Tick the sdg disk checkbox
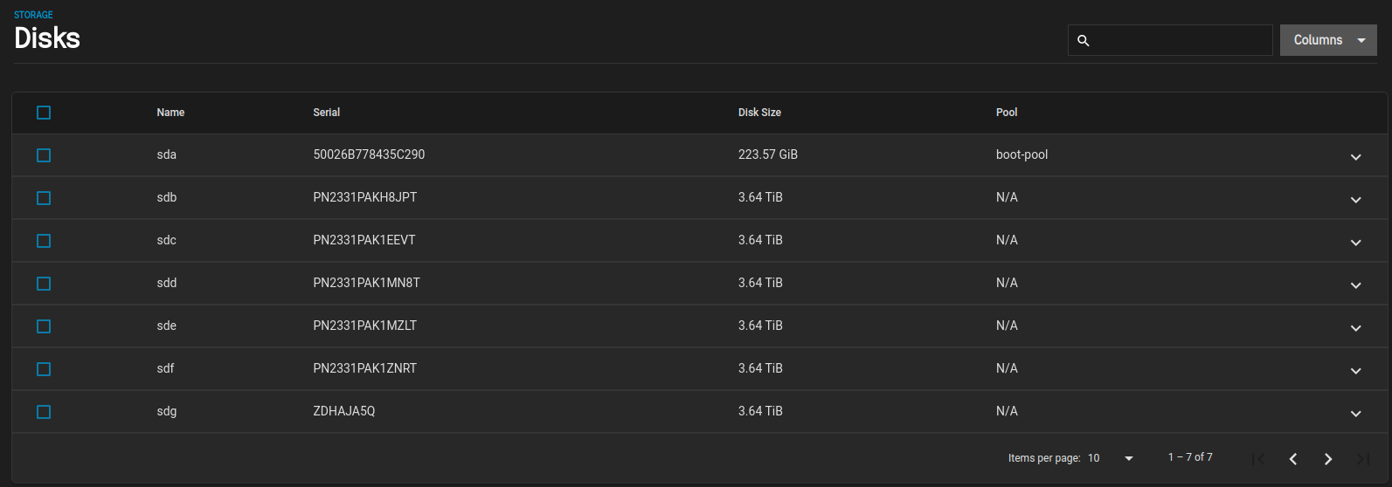Viewport: 1392px width, 487px height. click(44, 412)
